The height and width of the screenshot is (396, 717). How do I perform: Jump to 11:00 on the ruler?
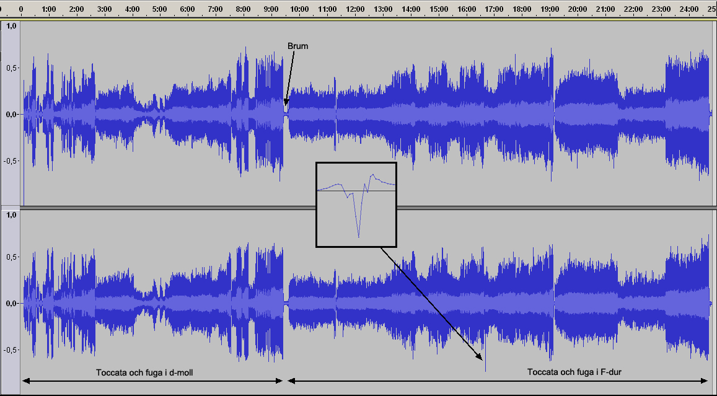pyautogui.click(x=327, y=9)
